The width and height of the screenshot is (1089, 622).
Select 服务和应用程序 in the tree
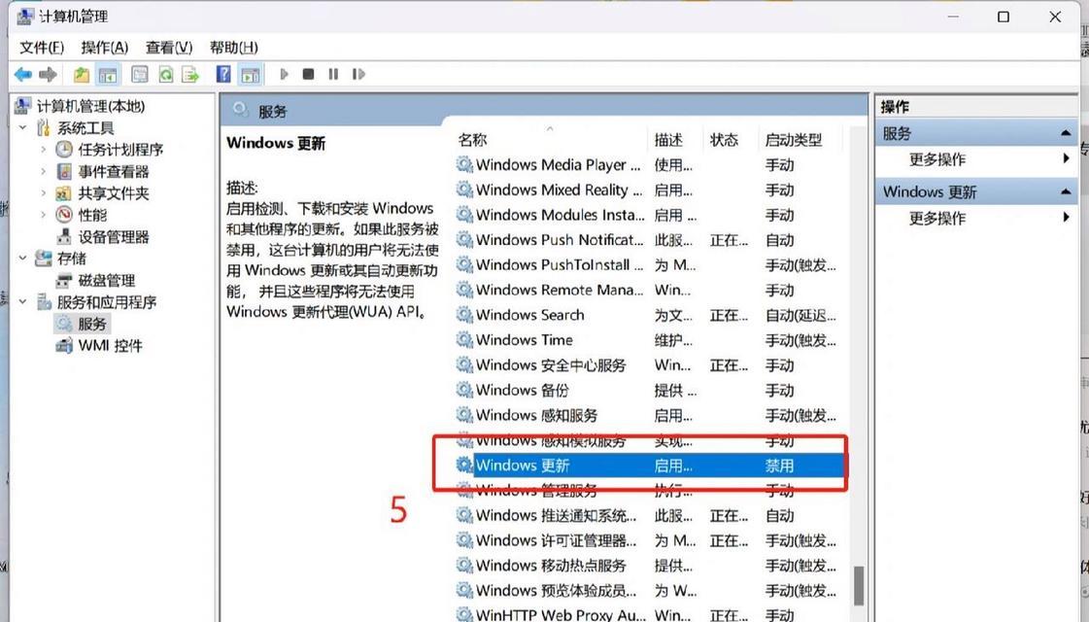click(106, 302)
